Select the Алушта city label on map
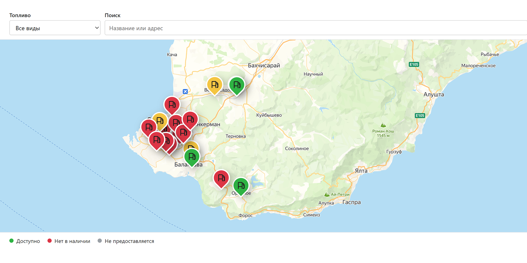This screenshot has width=527, height=263. pos(434,95)
